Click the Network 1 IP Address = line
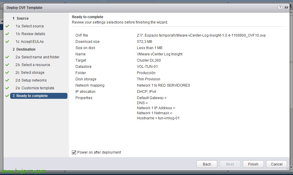This screenshot has width=293, height=175. (156, 108)
